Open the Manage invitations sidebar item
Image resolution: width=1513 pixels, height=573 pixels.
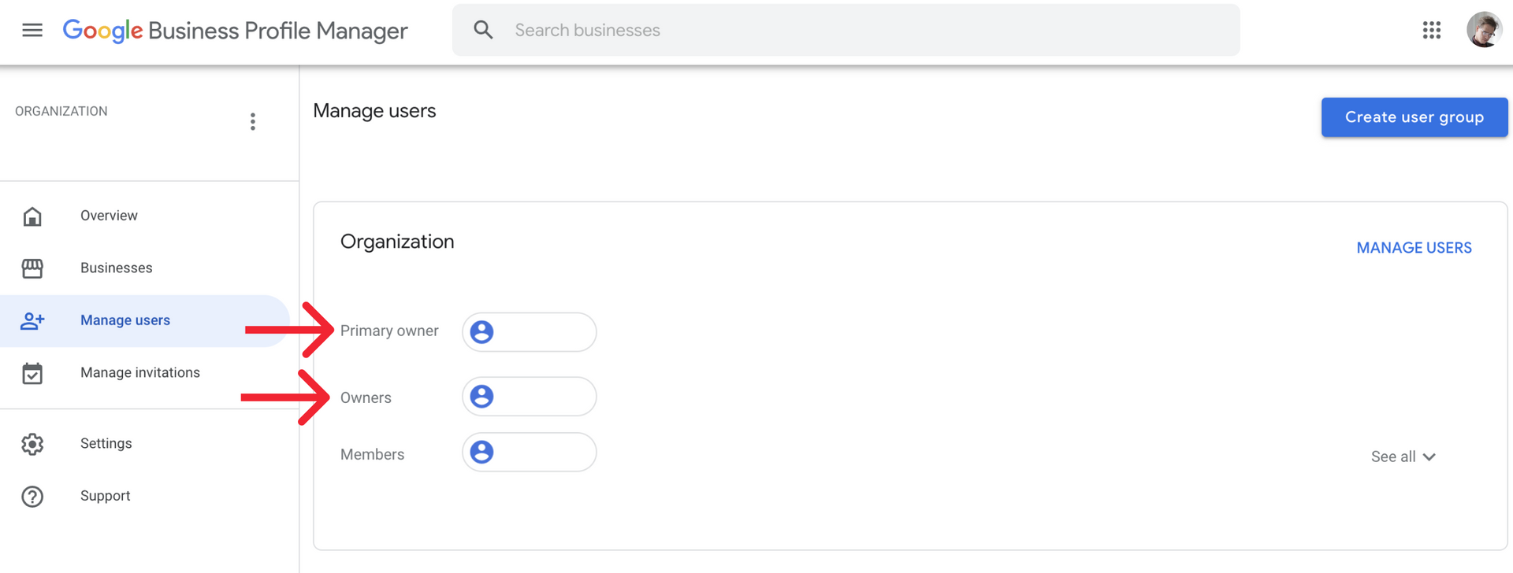145,373
